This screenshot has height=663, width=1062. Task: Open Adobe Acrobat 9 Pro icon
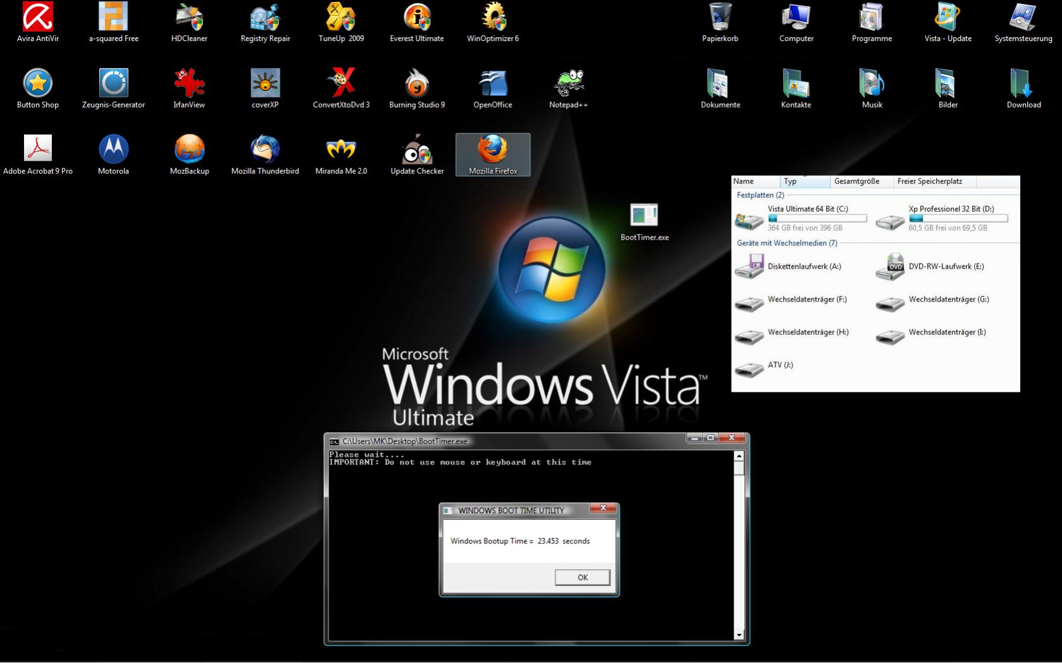pos(38,155)
